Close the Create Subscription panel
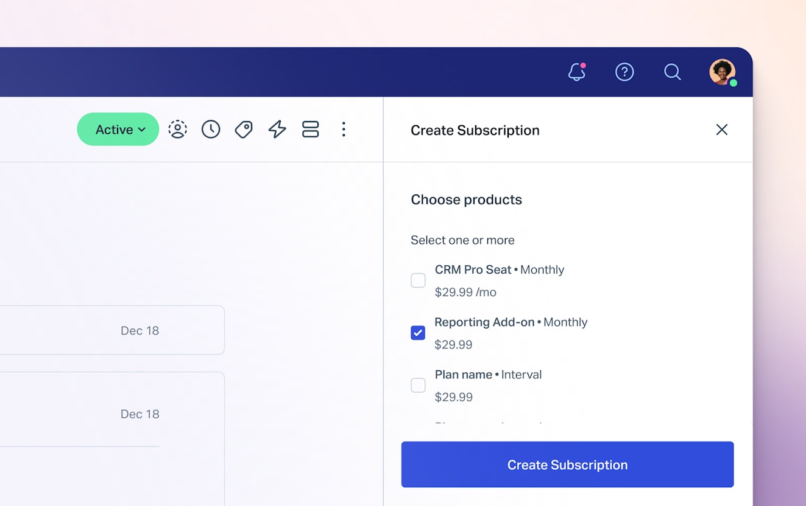 [x=722, y=130]
